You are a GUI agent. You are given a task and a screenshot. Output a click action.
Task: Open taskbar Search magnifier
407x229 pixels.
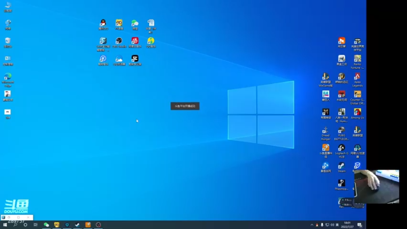click(x=15, y=225)
